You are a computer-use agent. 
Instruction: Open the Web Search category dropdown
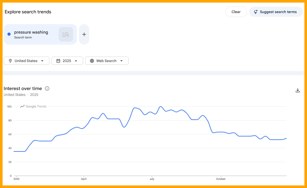[x=107, y=61]
